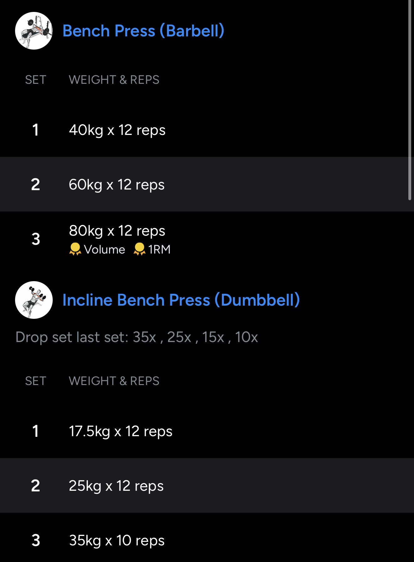The height and width of the screenshot is (562, 414).
Task: Tap set number 1 of Bench Press
Action: (35, 130)
